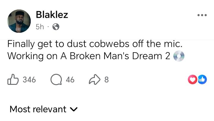Screen dimensions: 214x121
Task: Click the CD disc emoji in the post
Action: 179,56
